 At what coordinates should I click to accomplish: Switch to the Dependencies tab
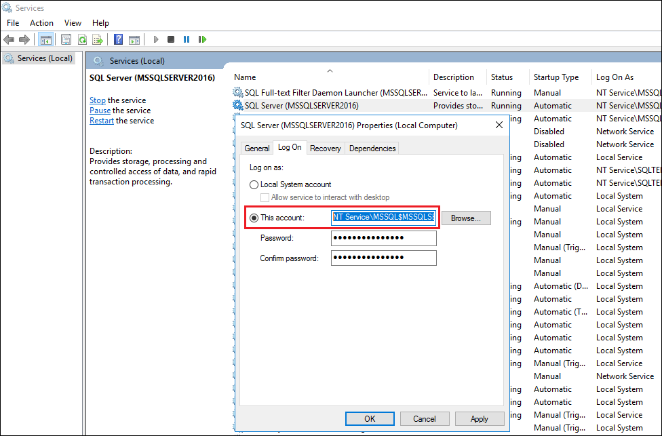pos(372,148)
